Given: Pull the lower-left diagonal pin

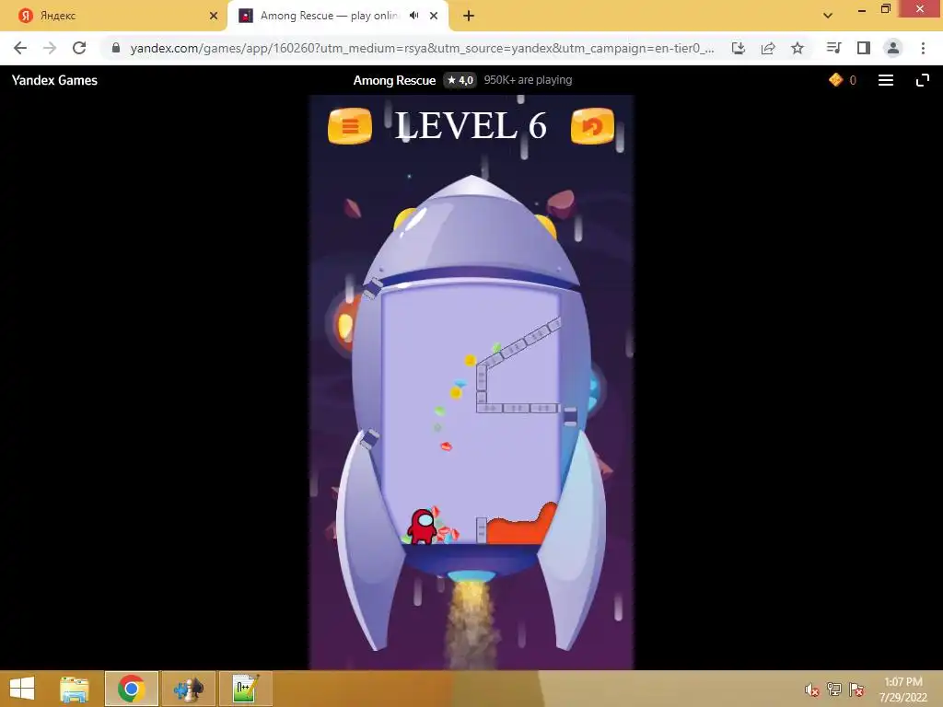Looking at the screenshot, I should (369, 439).
